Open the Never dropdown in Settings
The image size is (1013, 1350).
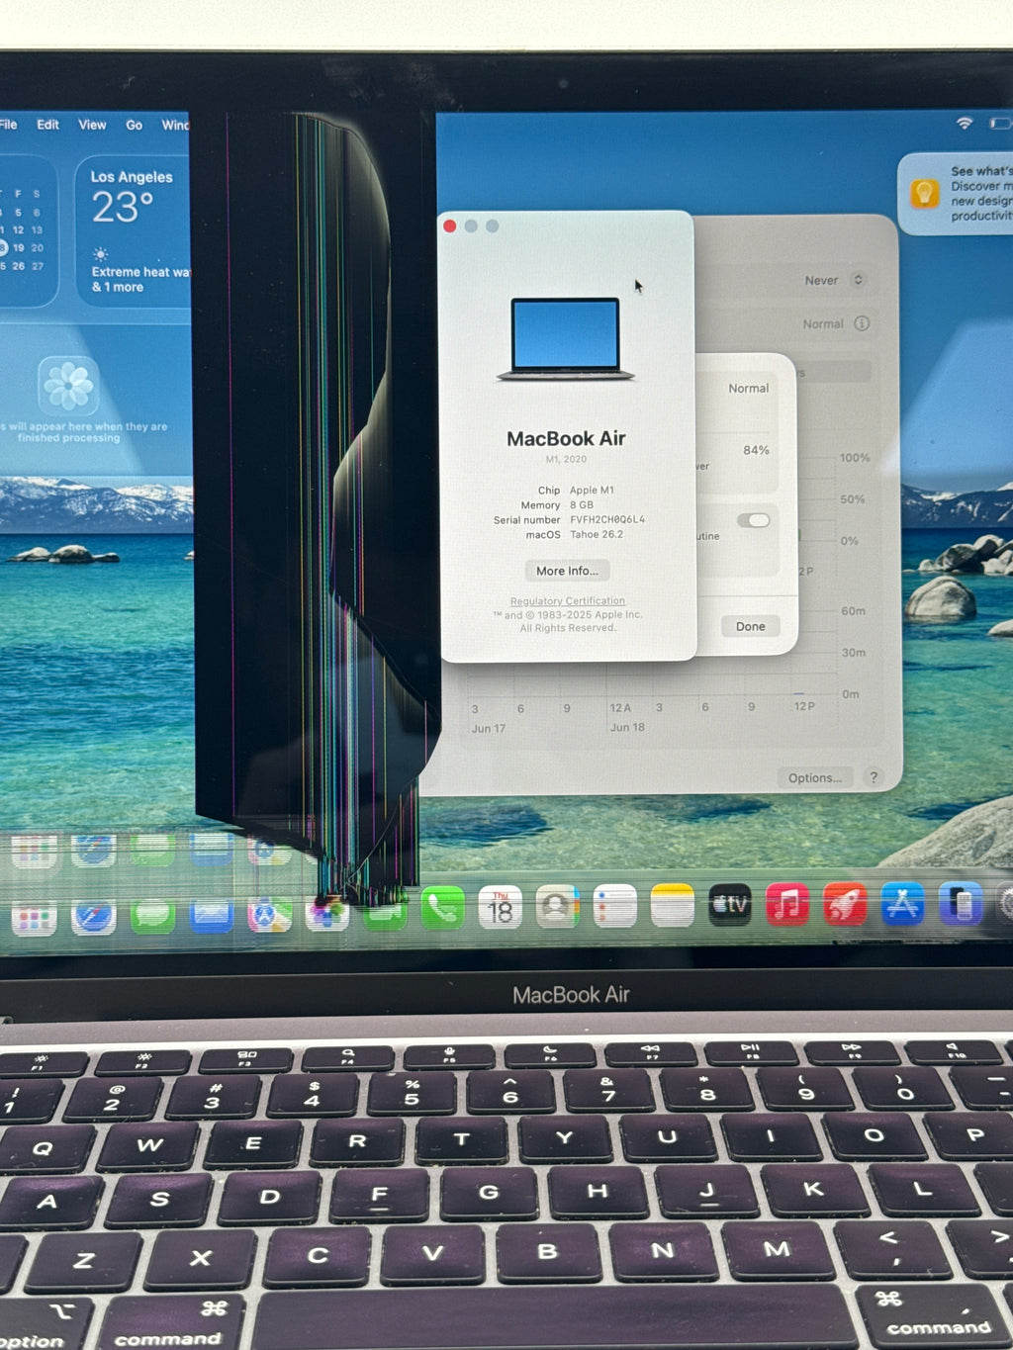835,280
